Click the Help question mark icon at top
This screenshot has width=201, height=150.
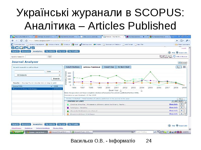click(169, 52)
